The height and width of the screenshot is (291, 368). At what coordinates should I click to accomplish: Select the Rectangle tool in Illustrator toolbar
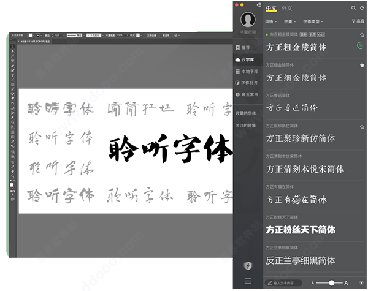pyautogui.click(x=13, y=84)
